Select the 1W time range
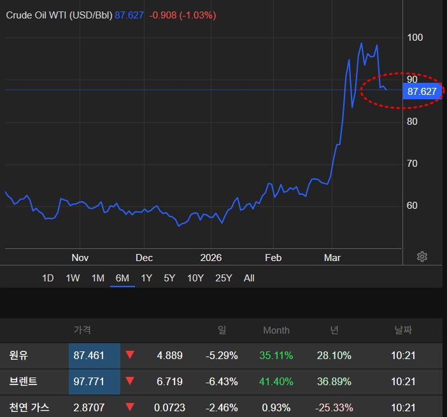 [73, 278]
